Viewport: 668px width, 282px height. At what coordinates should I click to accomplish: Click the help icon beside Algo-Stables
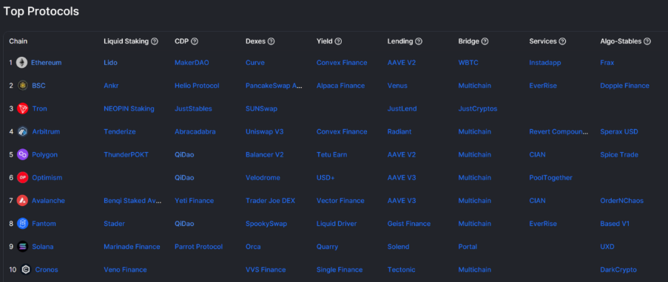point(647,41)
